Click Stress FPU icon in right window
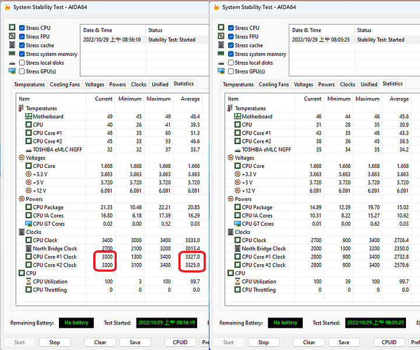420x350 pixels. pyautogui.click(x=221, y=36)
